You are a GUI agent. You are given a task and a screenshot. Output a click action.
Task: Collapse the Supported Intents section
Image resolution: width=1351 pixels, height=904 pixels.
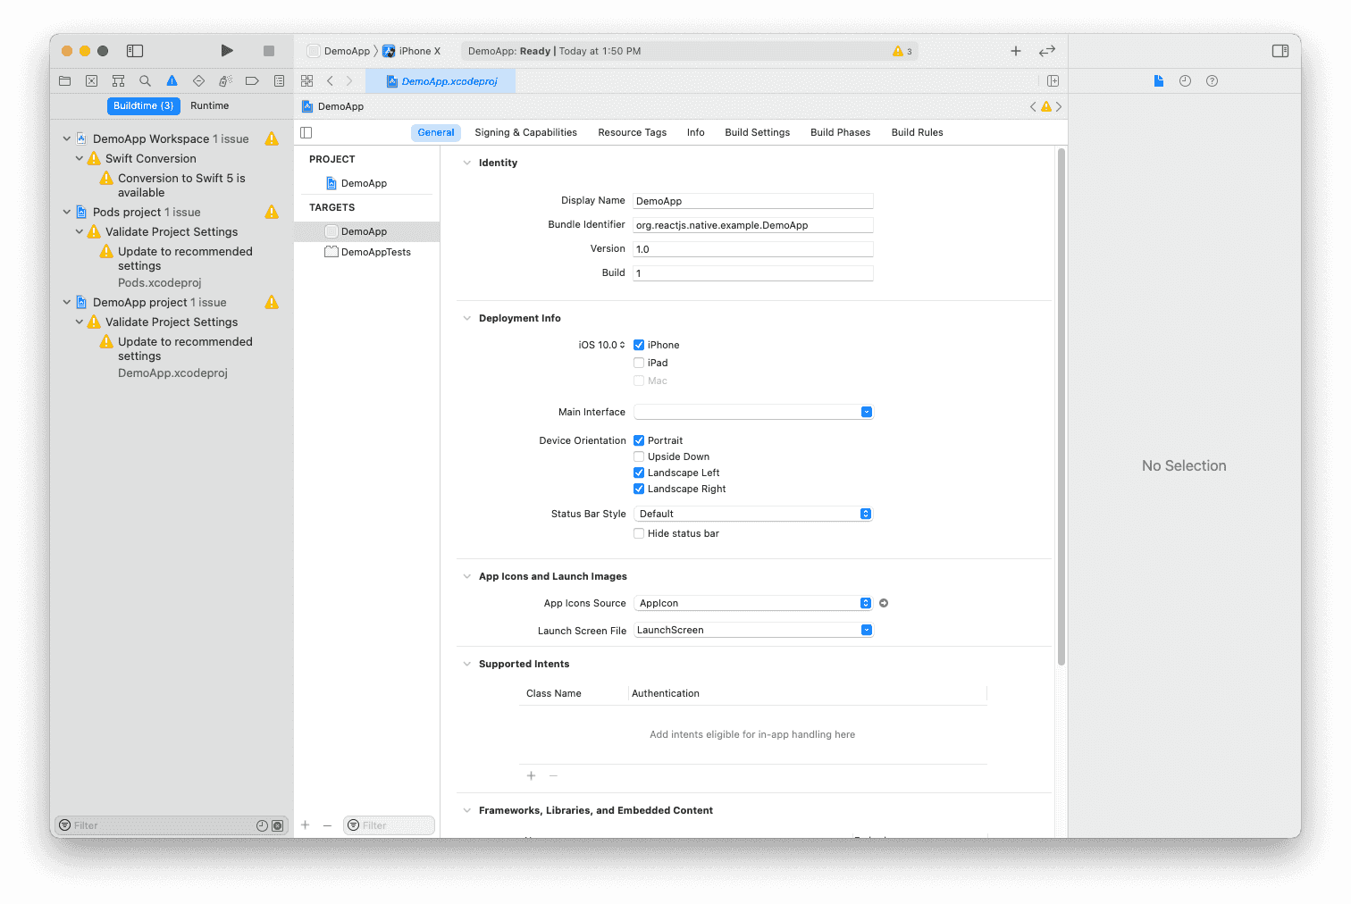tap(466, 664)
